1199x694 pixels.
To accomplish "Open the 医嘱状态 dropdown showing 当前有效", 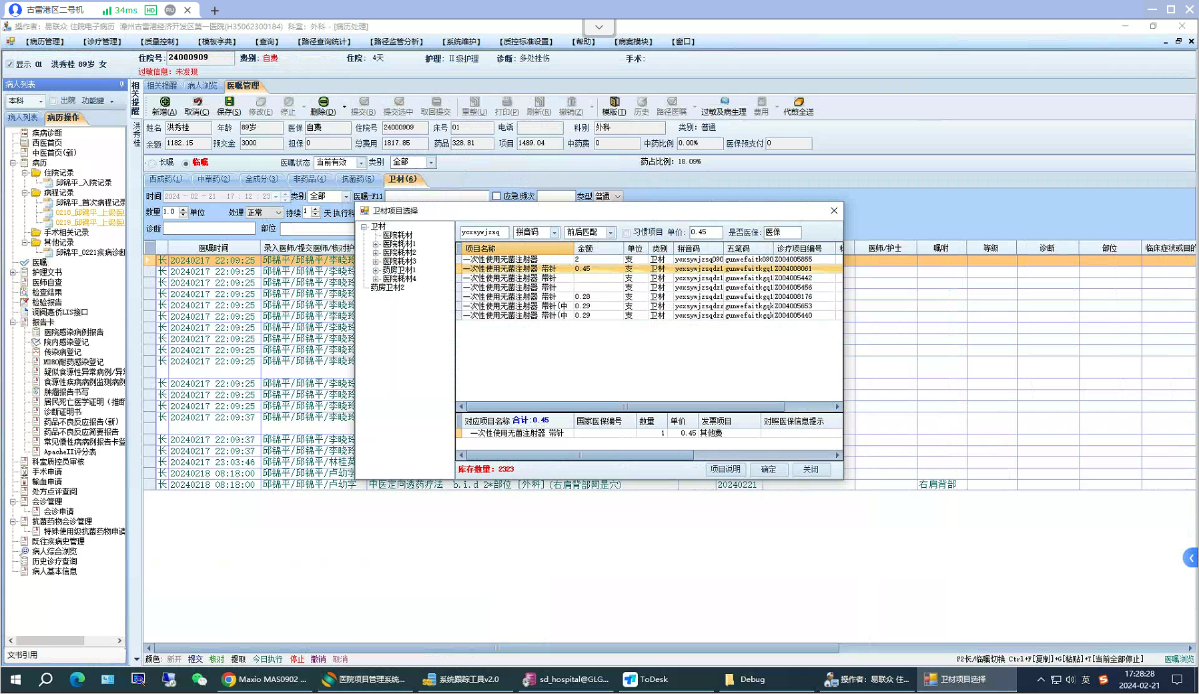I will [x=361, y=162].
